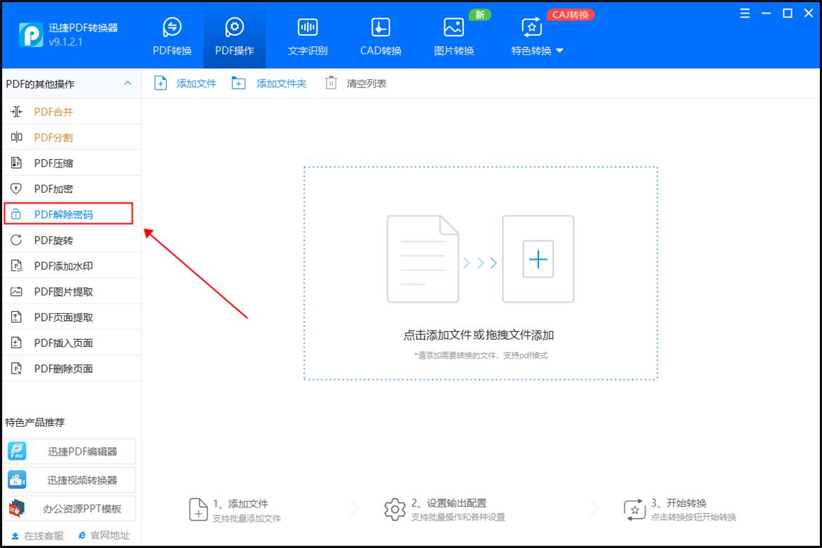Click the 添加文件 add file button

pyautogui.click(x=185, y=83)
